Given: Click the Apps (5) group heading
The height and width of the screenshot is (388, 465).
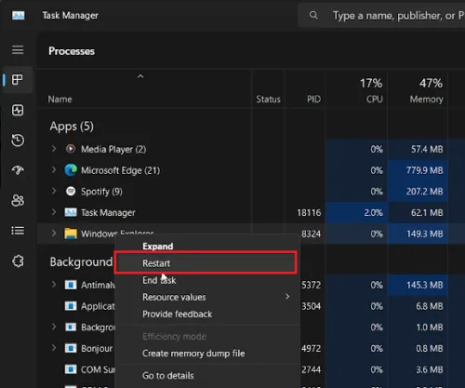Looking at the screenshot, I should (72, 127).
